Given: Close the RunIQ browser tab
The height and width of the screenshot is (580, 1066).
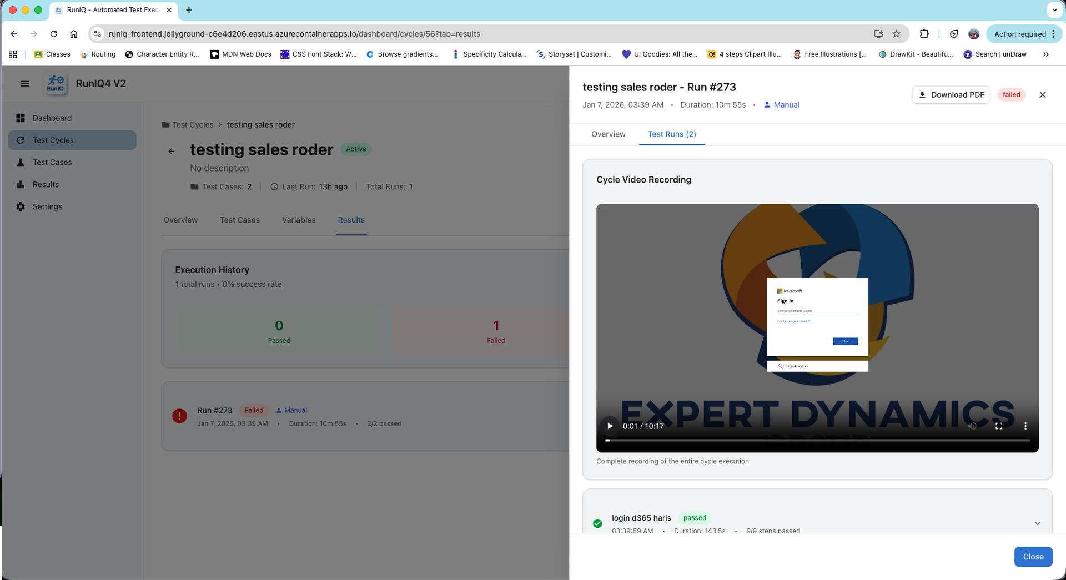Looking at the screenshot, I should pyautogui.click(x=169, y=10).
